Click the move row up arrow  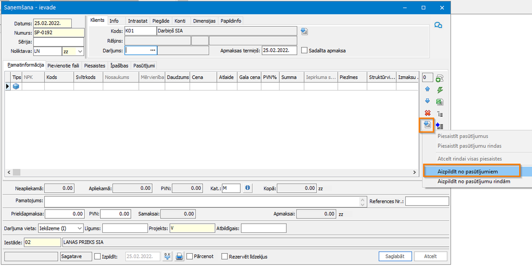[x=427, y=90]
